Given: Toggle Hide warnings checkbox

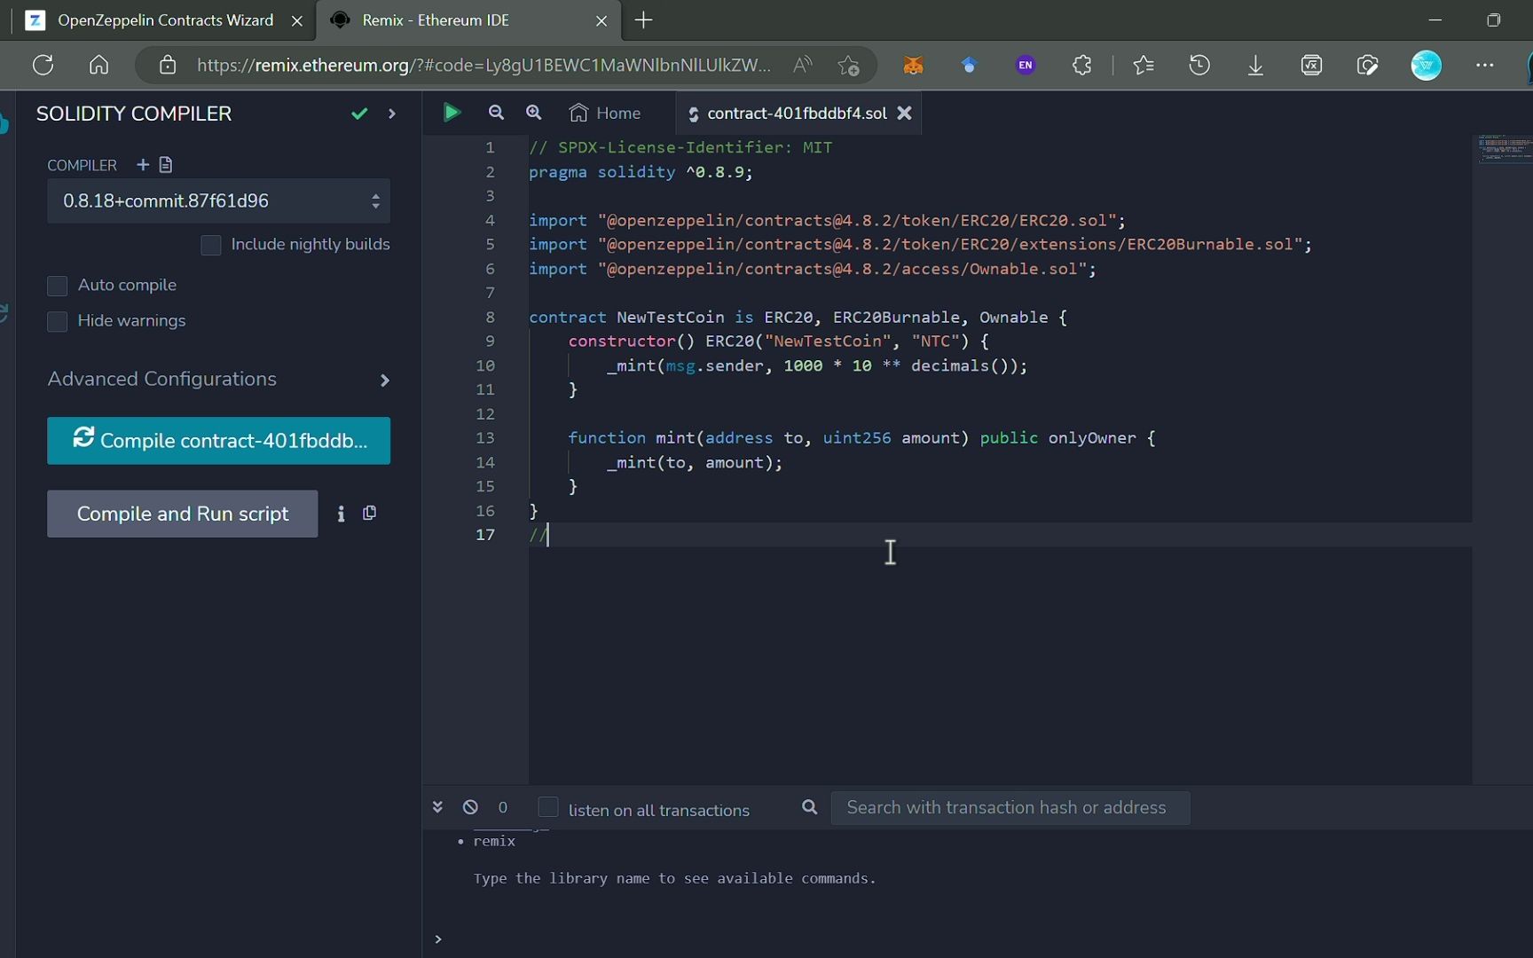Looking at the screenshot, I should [57, 321].
